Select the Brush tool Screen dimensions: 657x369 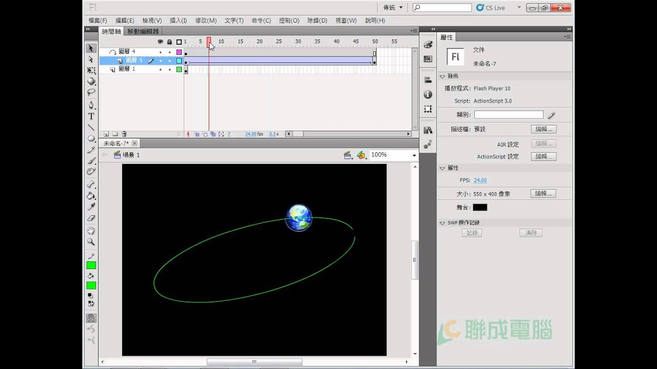coord(91,160)
